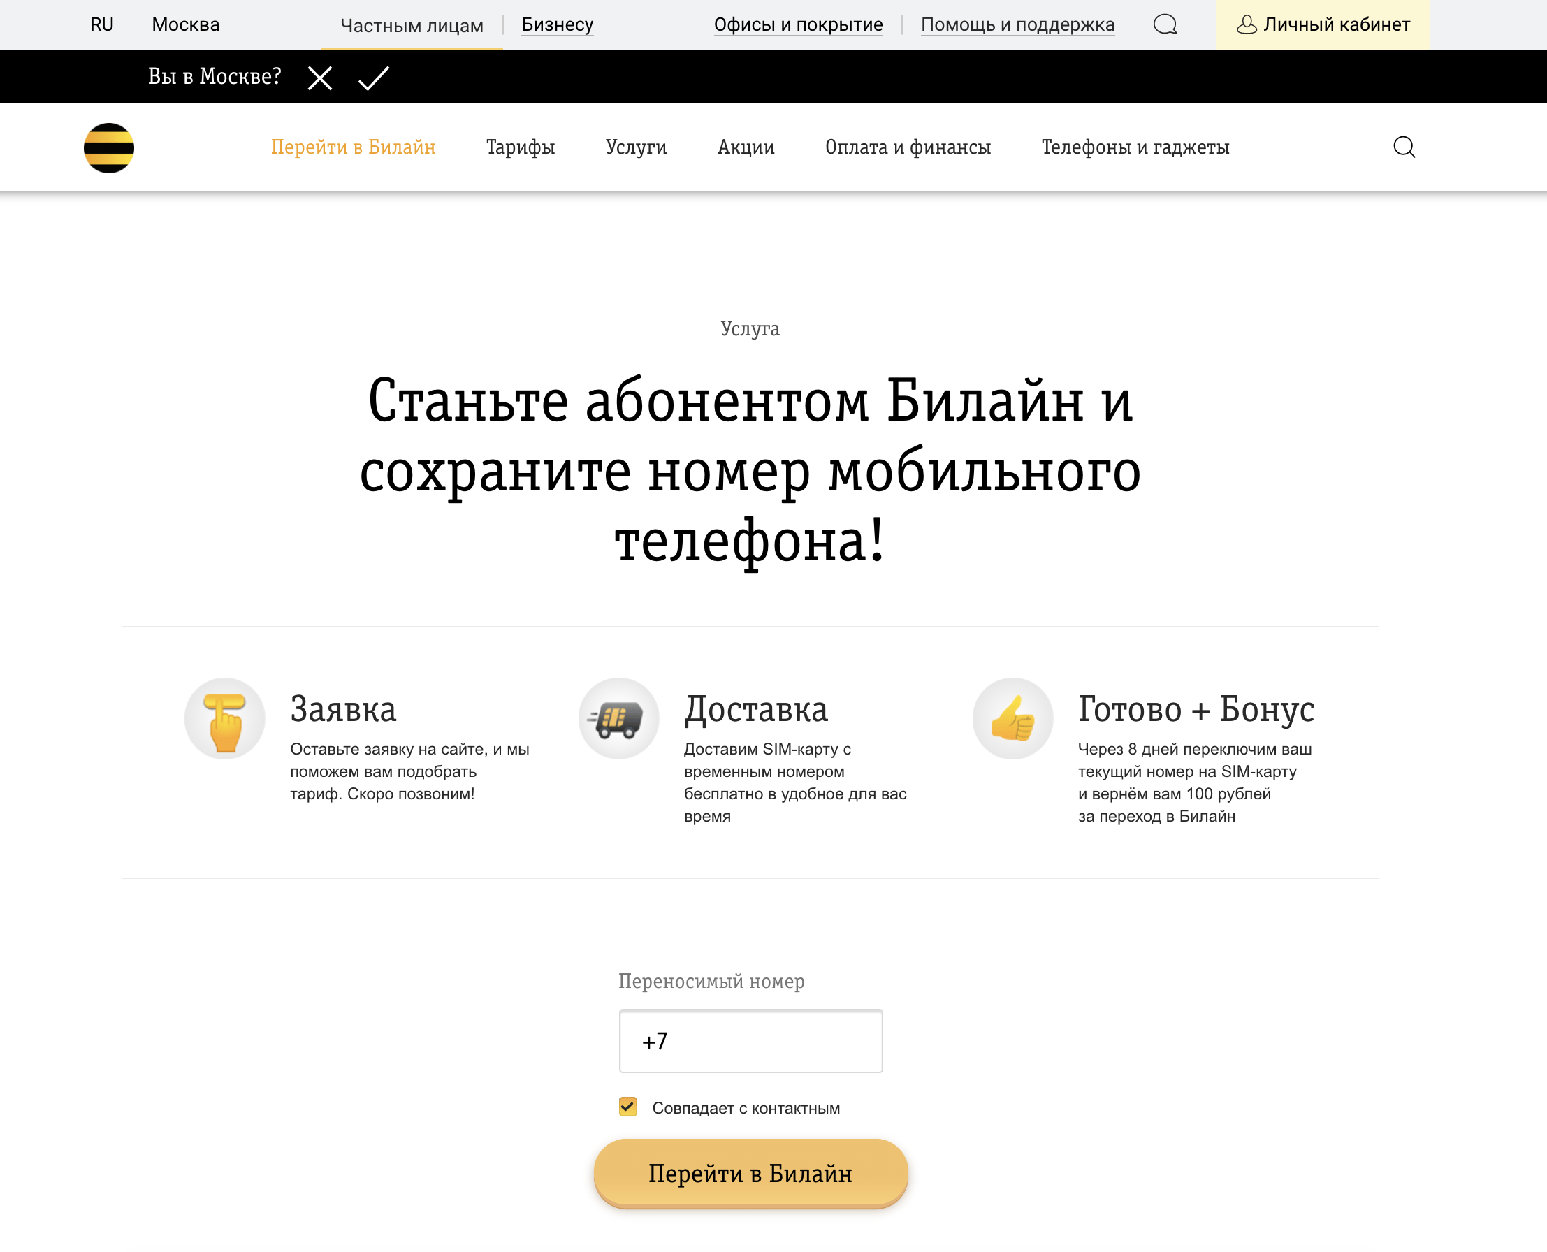Screen dimensions: 1547x1252
Task: Select the Акции menu item
Action: tap(745, 147)
